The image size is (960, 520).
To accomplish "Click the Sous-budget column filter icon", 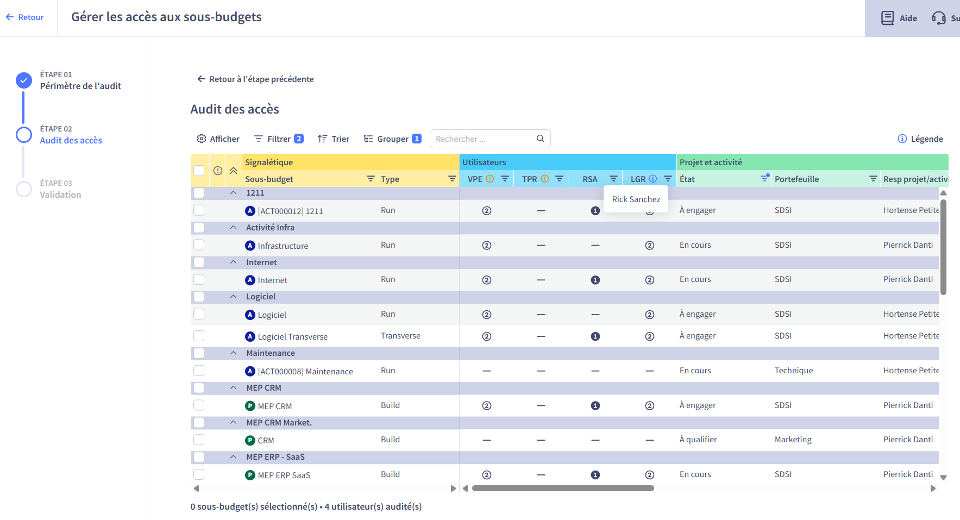I will (x=371, y=179).
